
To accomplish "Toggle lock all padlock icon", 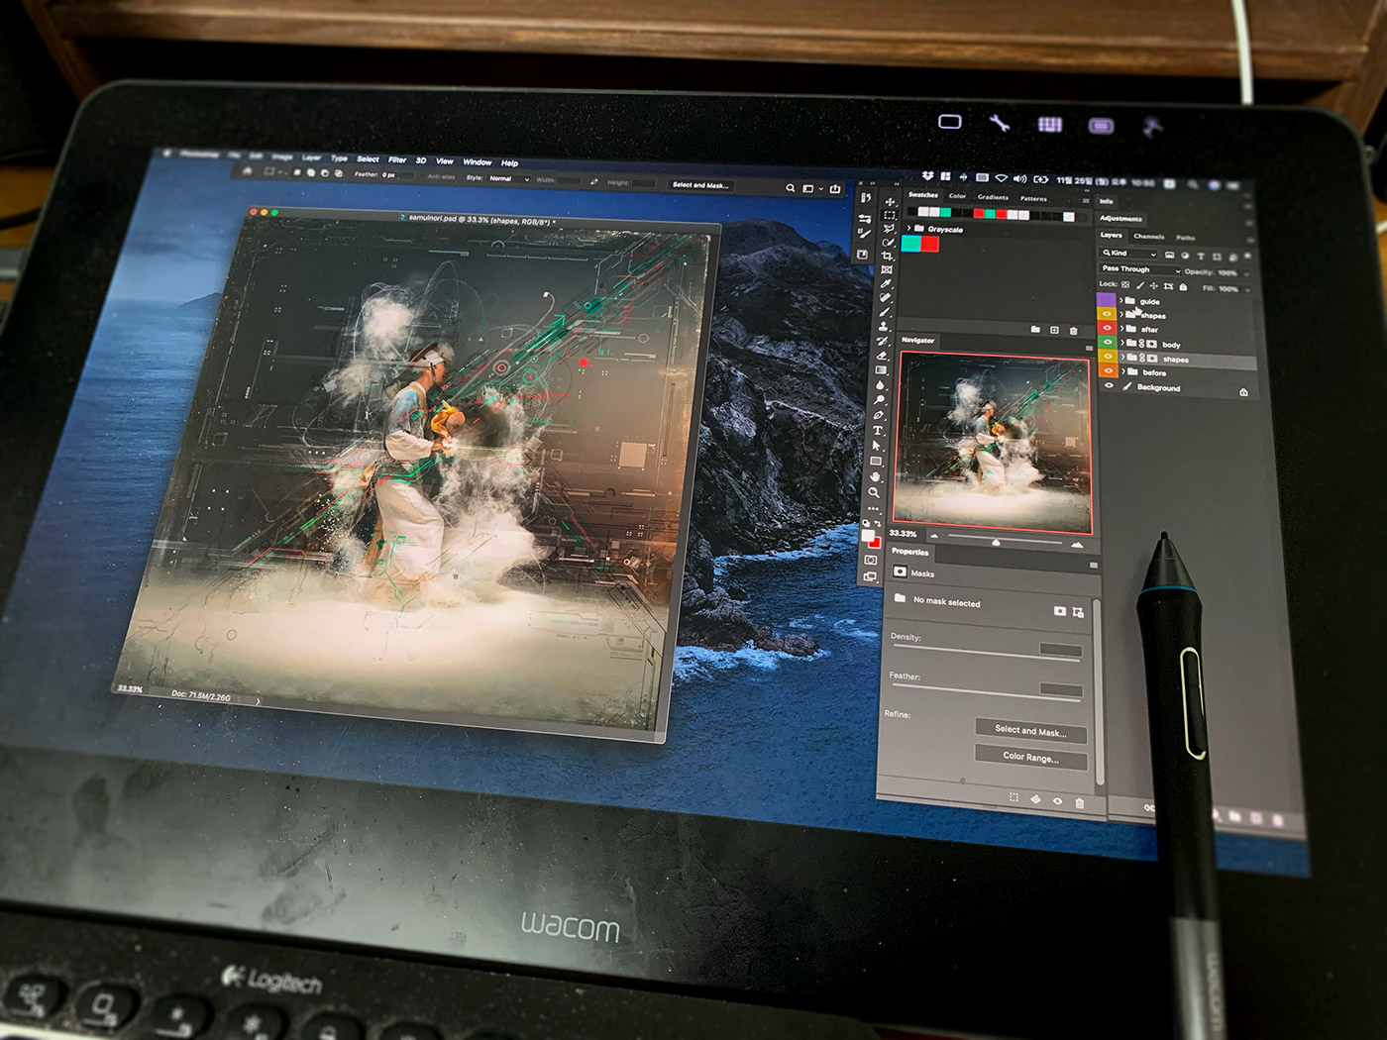I will pos(1183,287).
